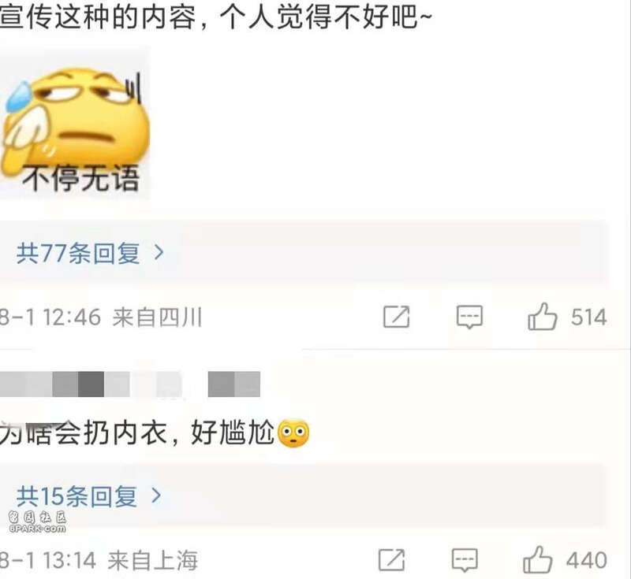Screen dimensions: 631x579
Task: Expand replies via chevron beside 共77条回复
Action: pos(159,252)
